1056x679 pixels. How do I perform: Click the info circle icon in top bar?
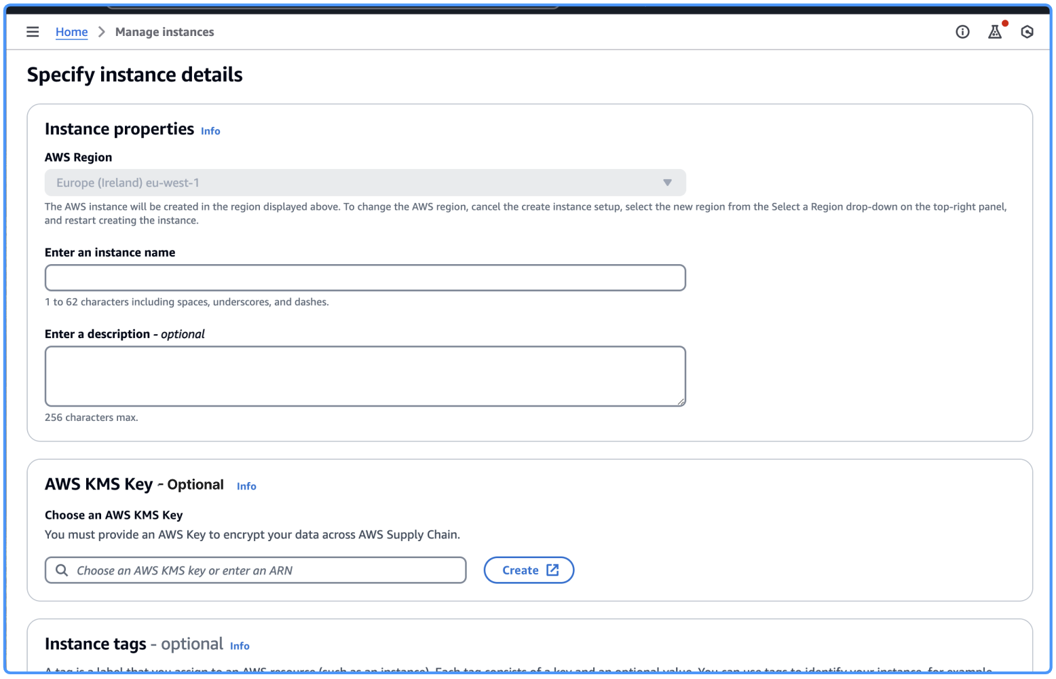coord(962,31)
